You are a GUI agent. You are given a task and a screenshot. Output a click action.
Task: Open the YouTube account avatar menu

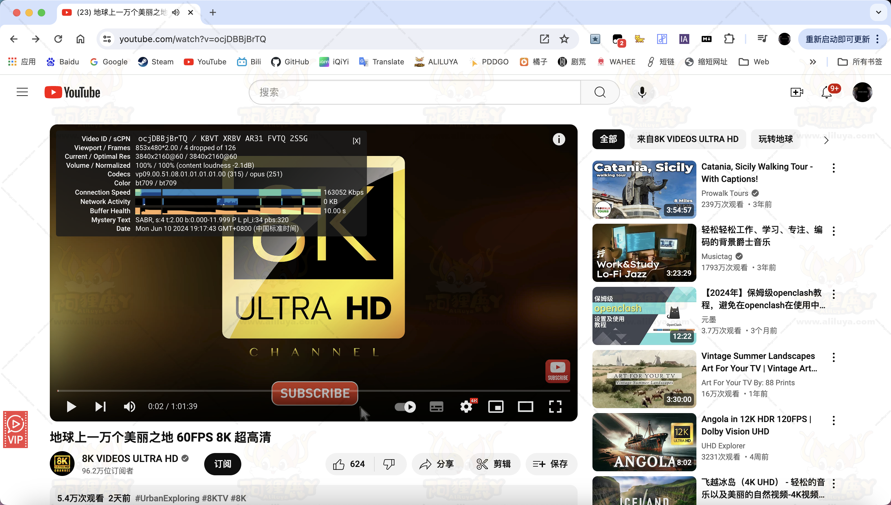862,92
